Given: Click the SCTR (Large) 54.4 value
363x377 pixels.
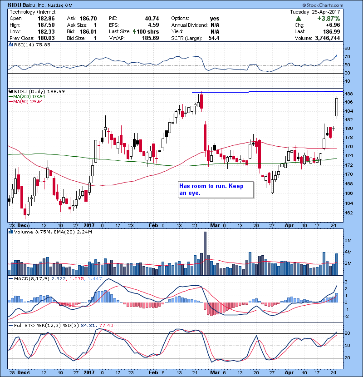Looking at the screenshot, I should point(214,38).
